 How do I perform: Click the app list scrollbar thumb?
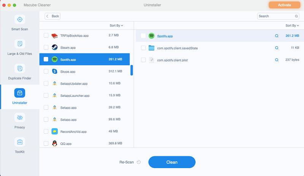pyautogui.click(x=131, y=70)
